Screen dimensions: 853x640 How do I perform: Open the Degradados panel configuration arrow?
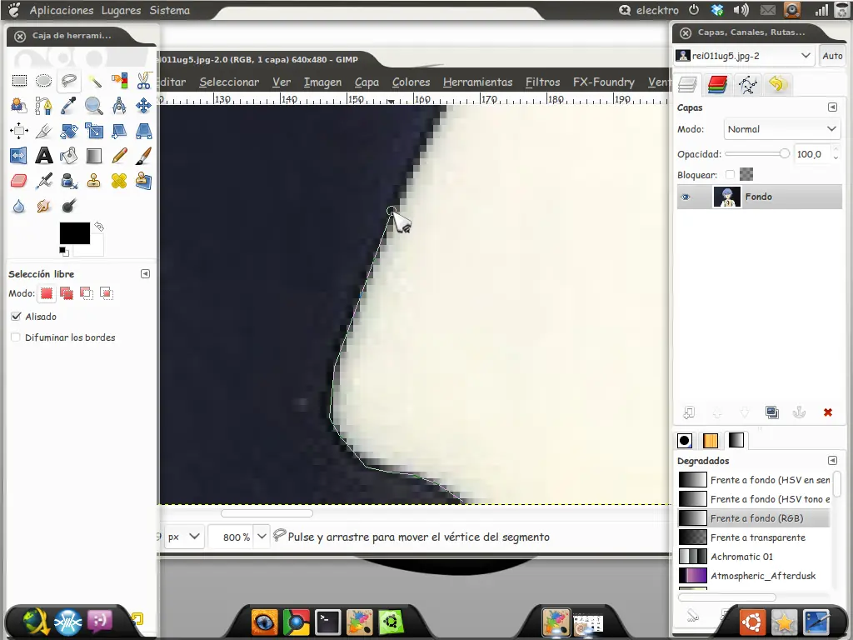[x=832, y=460]
